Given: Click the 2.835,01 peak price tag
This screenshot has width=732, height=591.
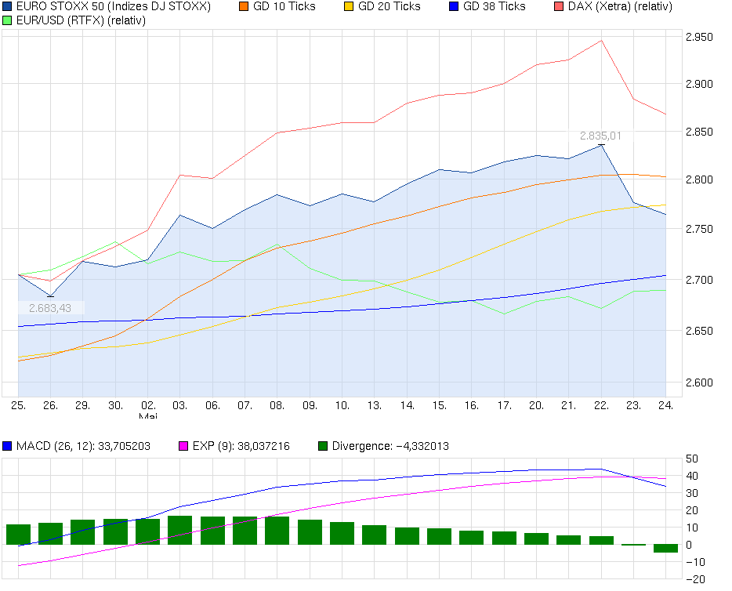Looking at the screenshot, I should [x=599, y=135].
